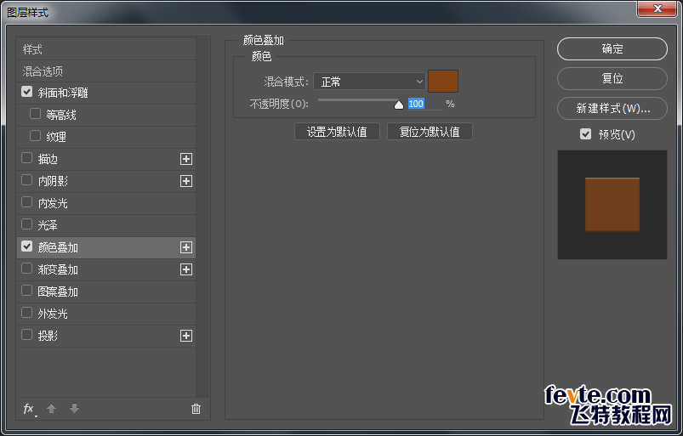Enable 等高线 checkbox
683x436 pixels.
pyautogui.click(x=35, y=114)
